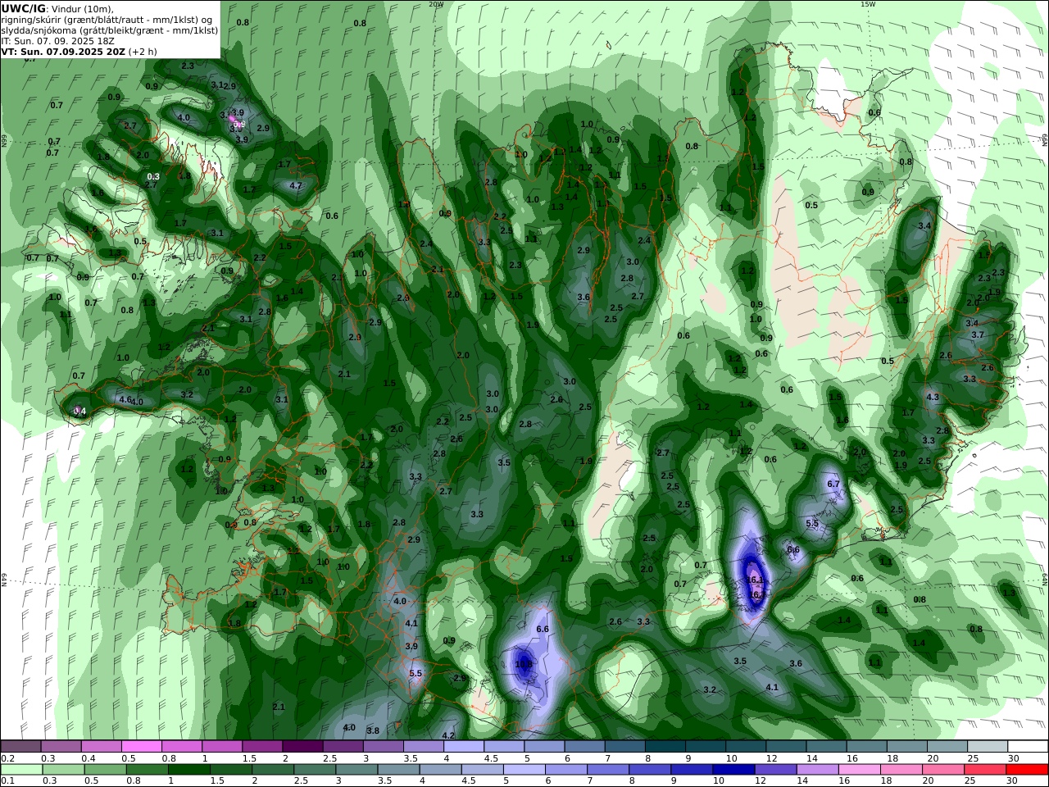Click the bright red rain swatch above 30 mm
This screenshot has height=787, width=1049.
click(1028, 770)
